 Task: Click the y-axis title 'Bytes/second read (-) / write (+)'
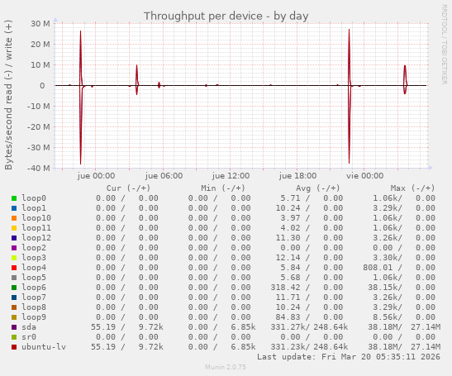click(8, 95)
